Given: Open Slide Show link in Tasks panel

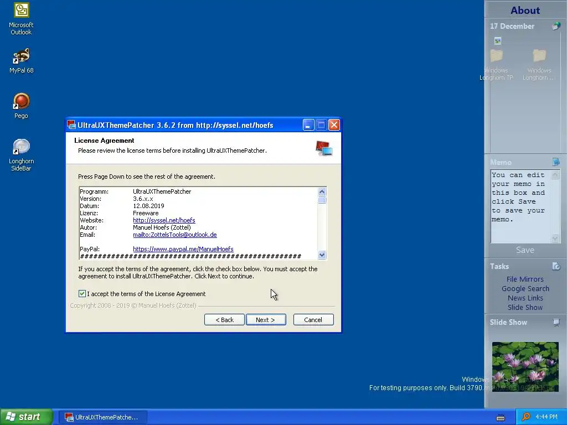Looking at the screenshot, I should click(x=525, y=307).
